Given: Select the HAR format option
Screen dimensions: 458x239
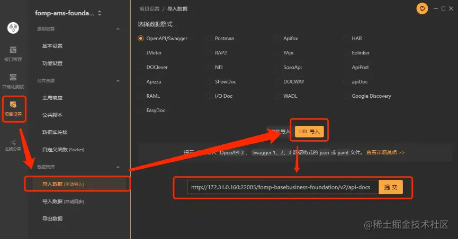Looking at the screenshot, I should (353, 39).
